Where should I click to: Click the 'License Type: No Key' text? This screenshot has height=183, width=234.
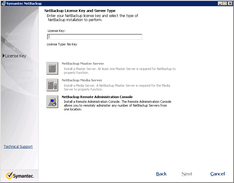pyautogui.click(x=62, y=44)
